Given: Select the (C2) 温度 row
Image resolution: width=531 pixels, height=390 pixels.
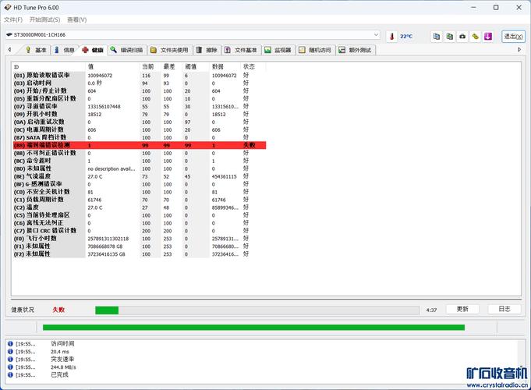Looking at the screenshot, I should (140, 207).
